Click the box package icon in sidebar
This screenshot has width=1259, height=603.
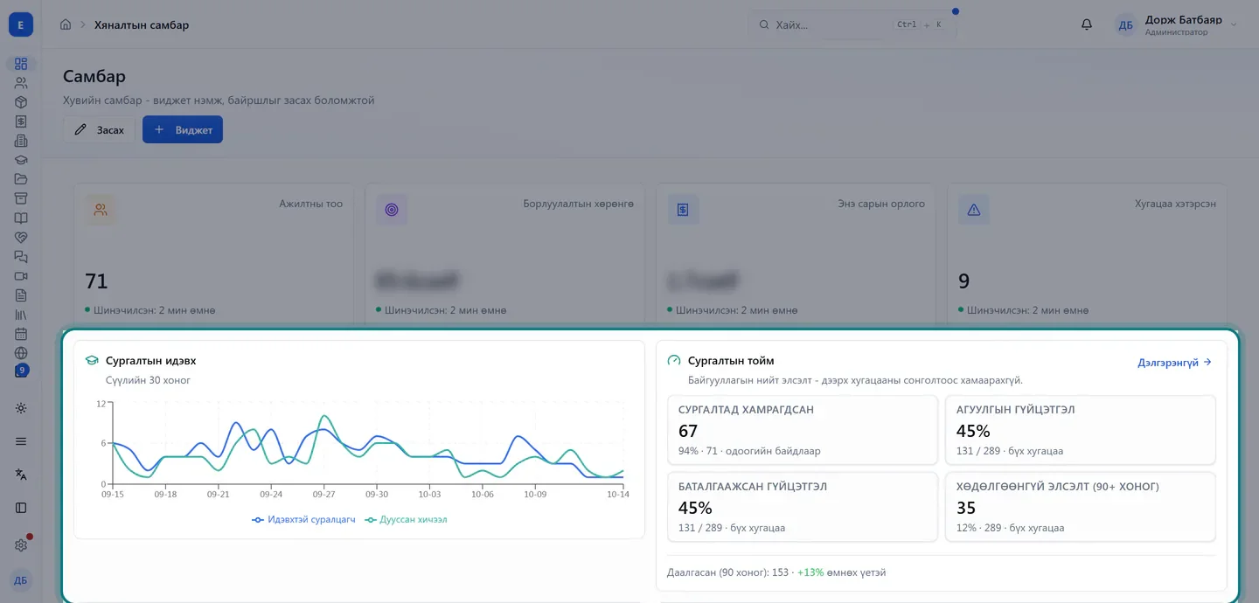[21, 102]
